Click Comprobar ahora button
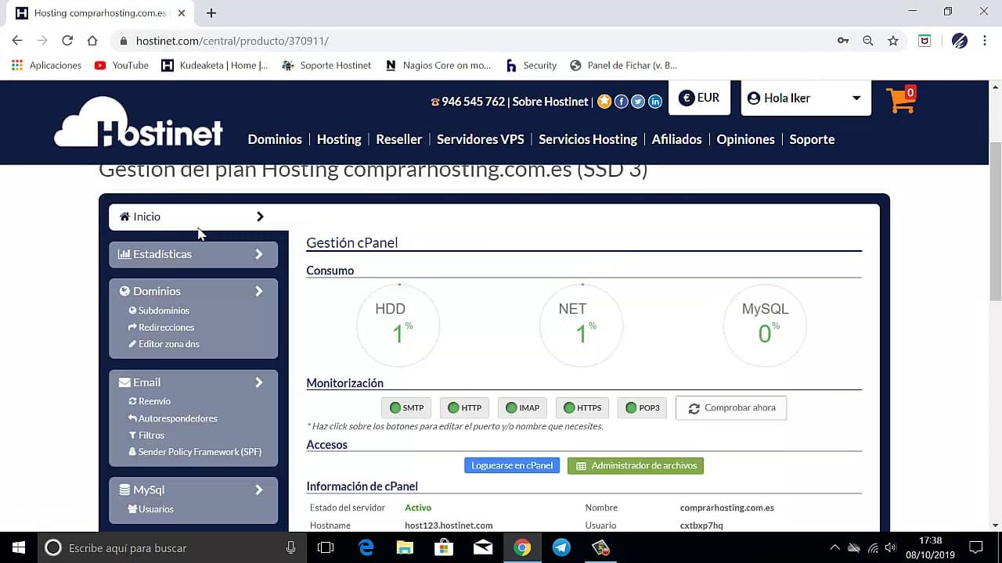 [x=731, y=408]
